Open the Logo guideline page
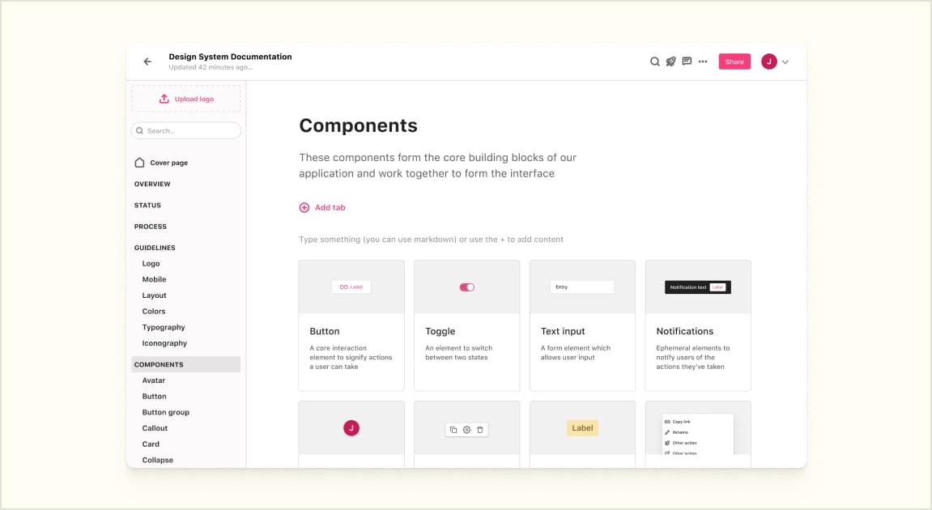Viewport: 932px width, 510px height. pyautogui.click(x=151, y=264)
